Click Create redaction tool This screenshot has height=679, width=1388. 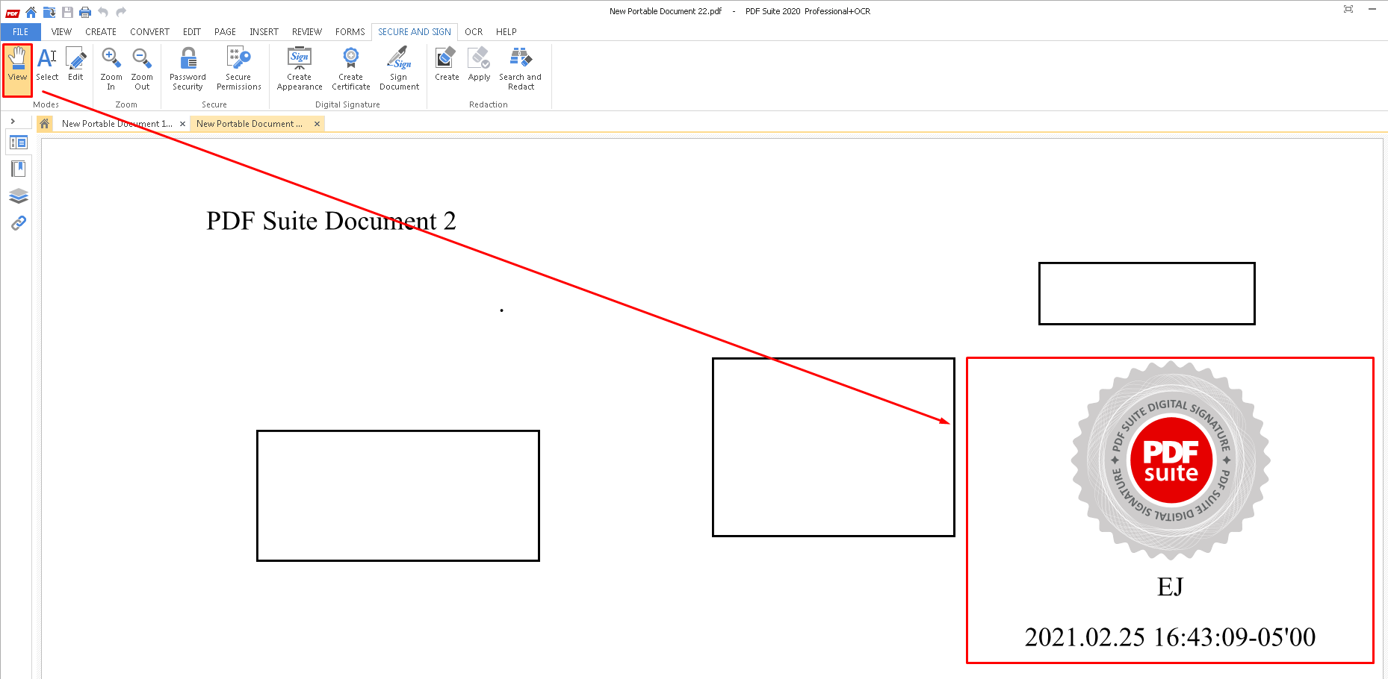[x=447, y=65]
